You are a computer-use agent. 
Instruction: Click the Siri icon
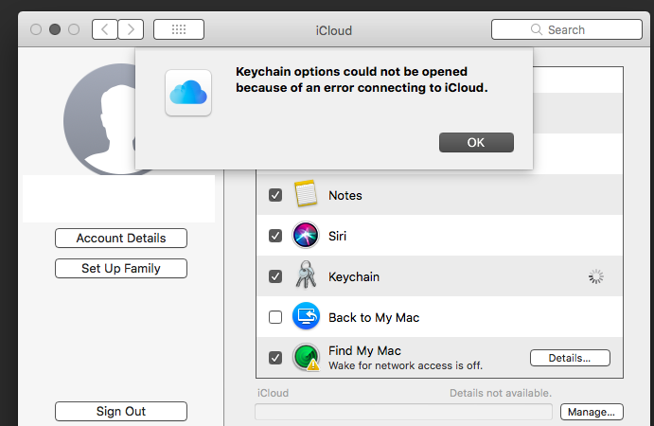(x=306, y=236)
